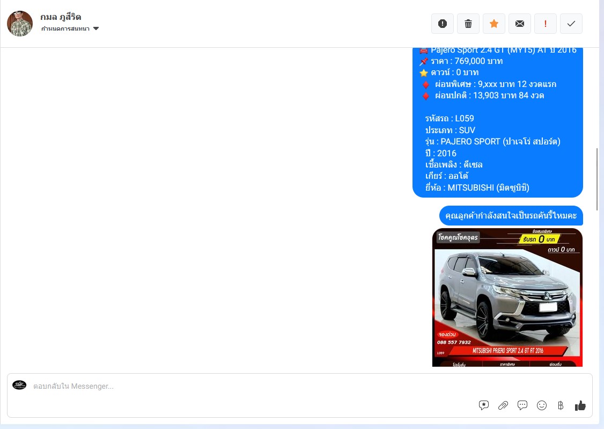The height and width of the screenshot is (429, 604).
Task: Click the chat vertical scrollbar
Action: pos(597,179)
